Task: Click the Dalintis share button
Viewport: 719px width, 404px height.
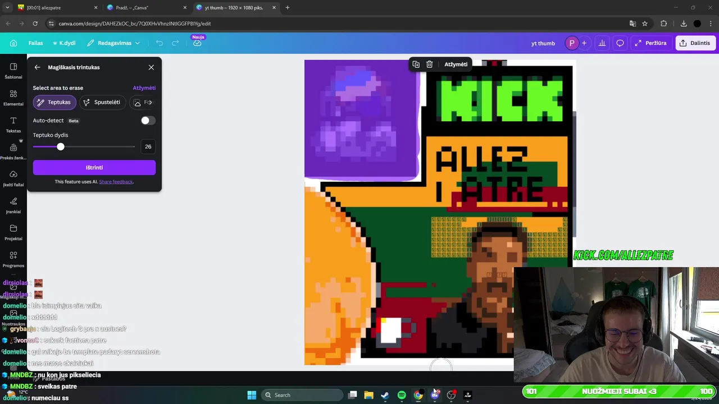Action: click(695, 43)
